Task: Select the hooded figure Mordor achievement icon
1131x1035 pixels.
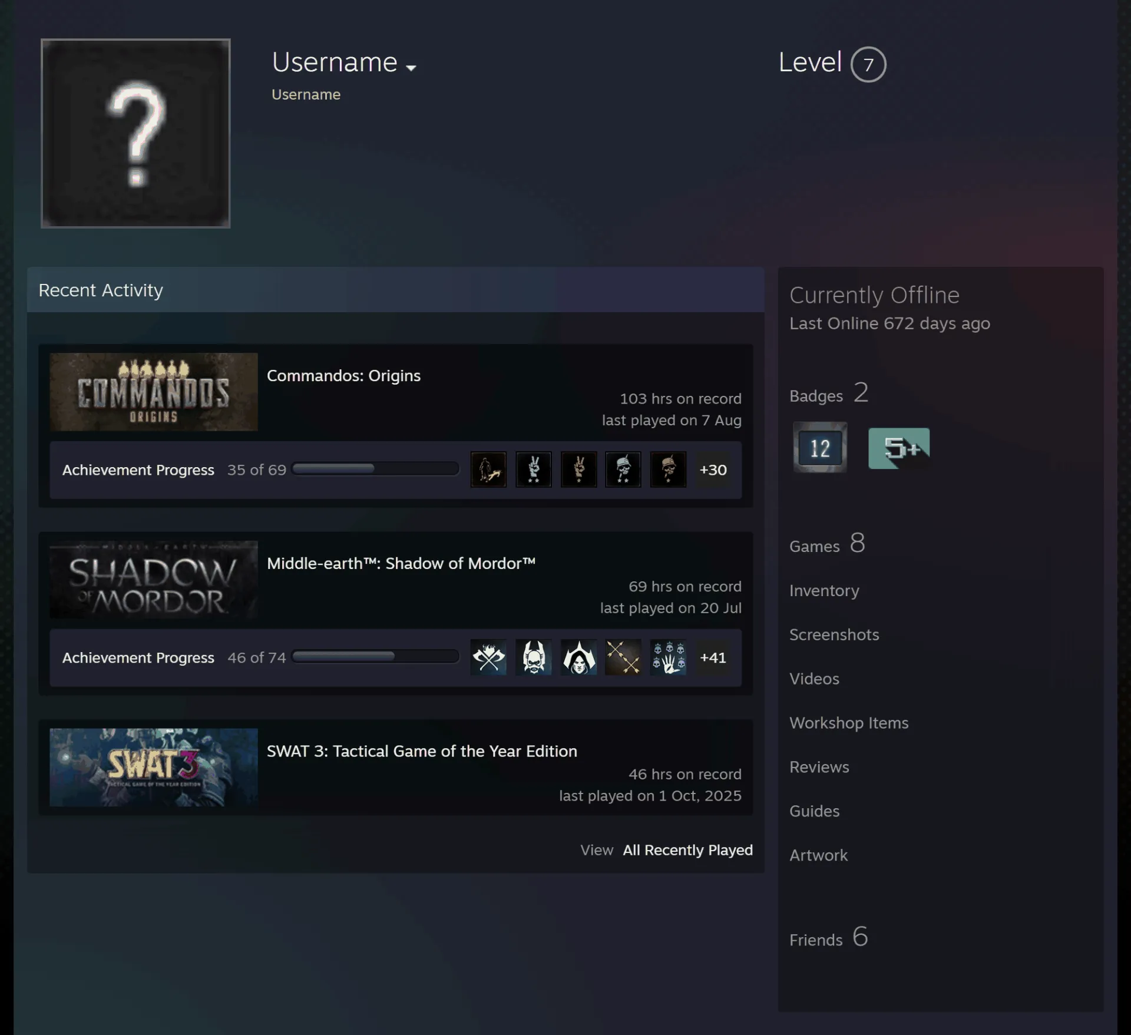Action: (578, 657)
